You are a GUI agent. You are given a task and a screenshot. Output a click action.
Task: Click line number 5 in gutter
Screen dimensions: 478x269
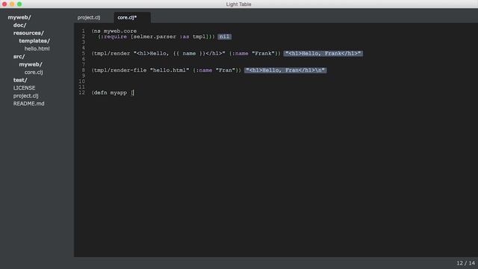pos(83,53)
